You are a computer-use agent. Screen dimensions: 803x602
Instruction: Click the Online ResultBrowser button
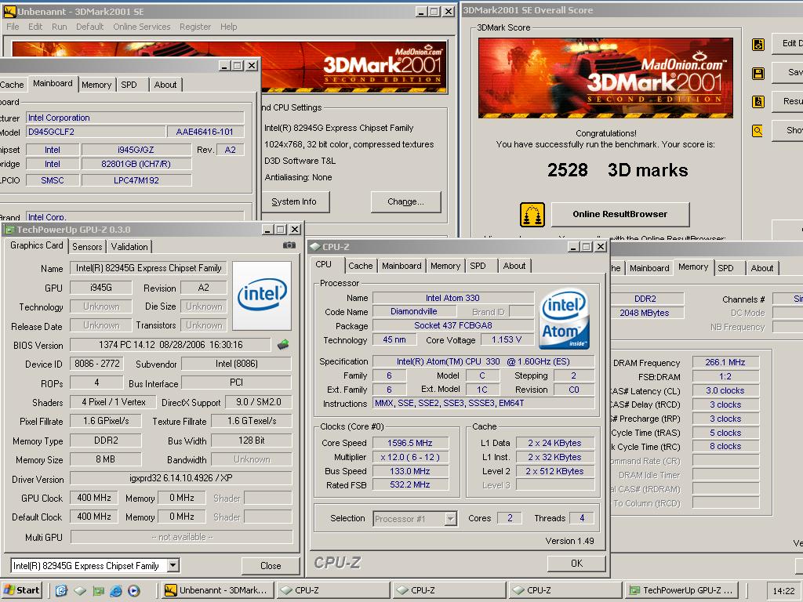pos(620,215)
